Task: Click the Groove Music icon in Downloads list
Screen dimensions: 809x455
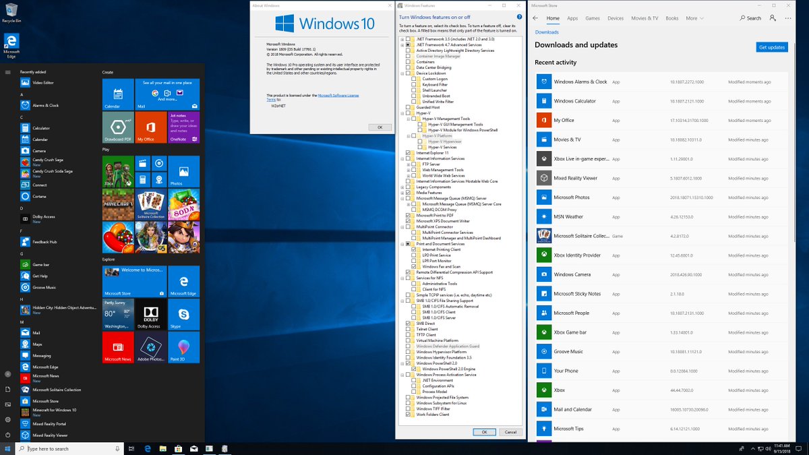Action: [543, 351]
